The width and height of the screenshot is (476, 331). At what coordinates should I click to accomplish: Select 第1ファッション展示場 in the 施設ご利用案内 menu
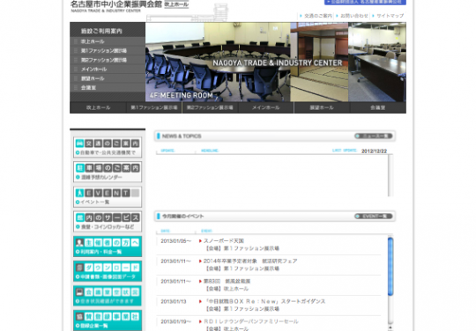[108, 51]
